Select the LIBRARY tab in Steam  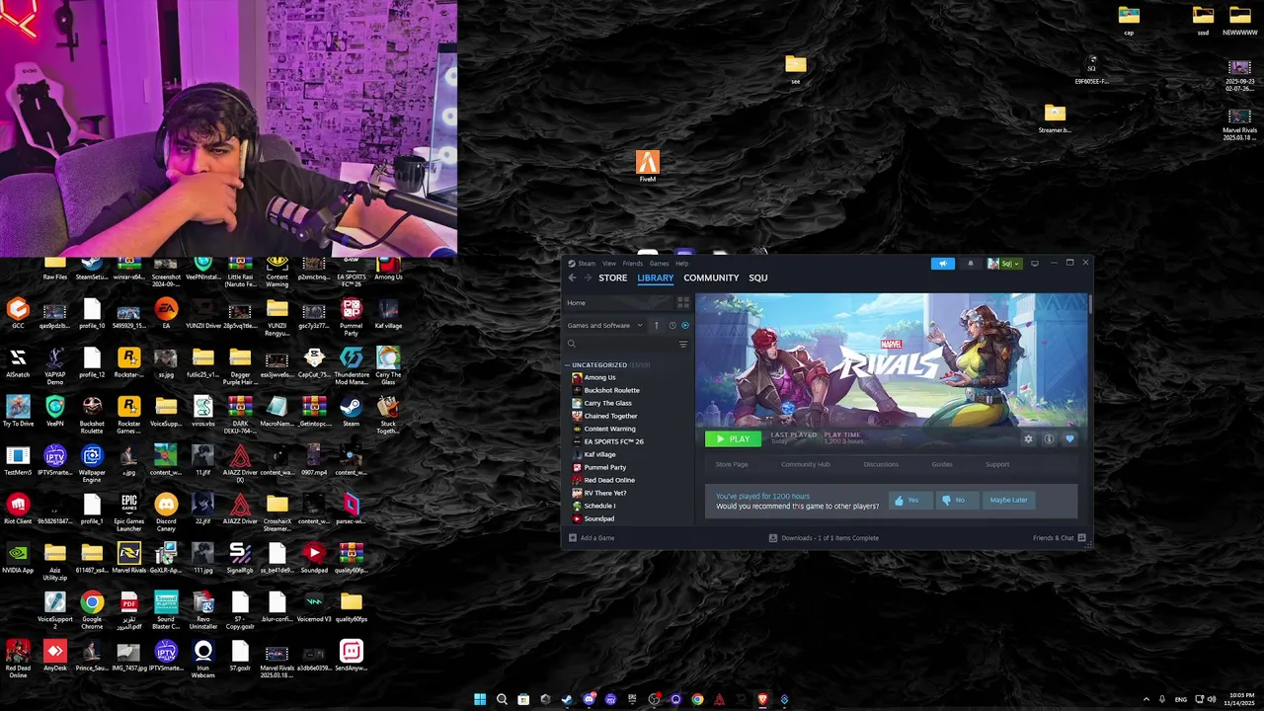(656, 277)
